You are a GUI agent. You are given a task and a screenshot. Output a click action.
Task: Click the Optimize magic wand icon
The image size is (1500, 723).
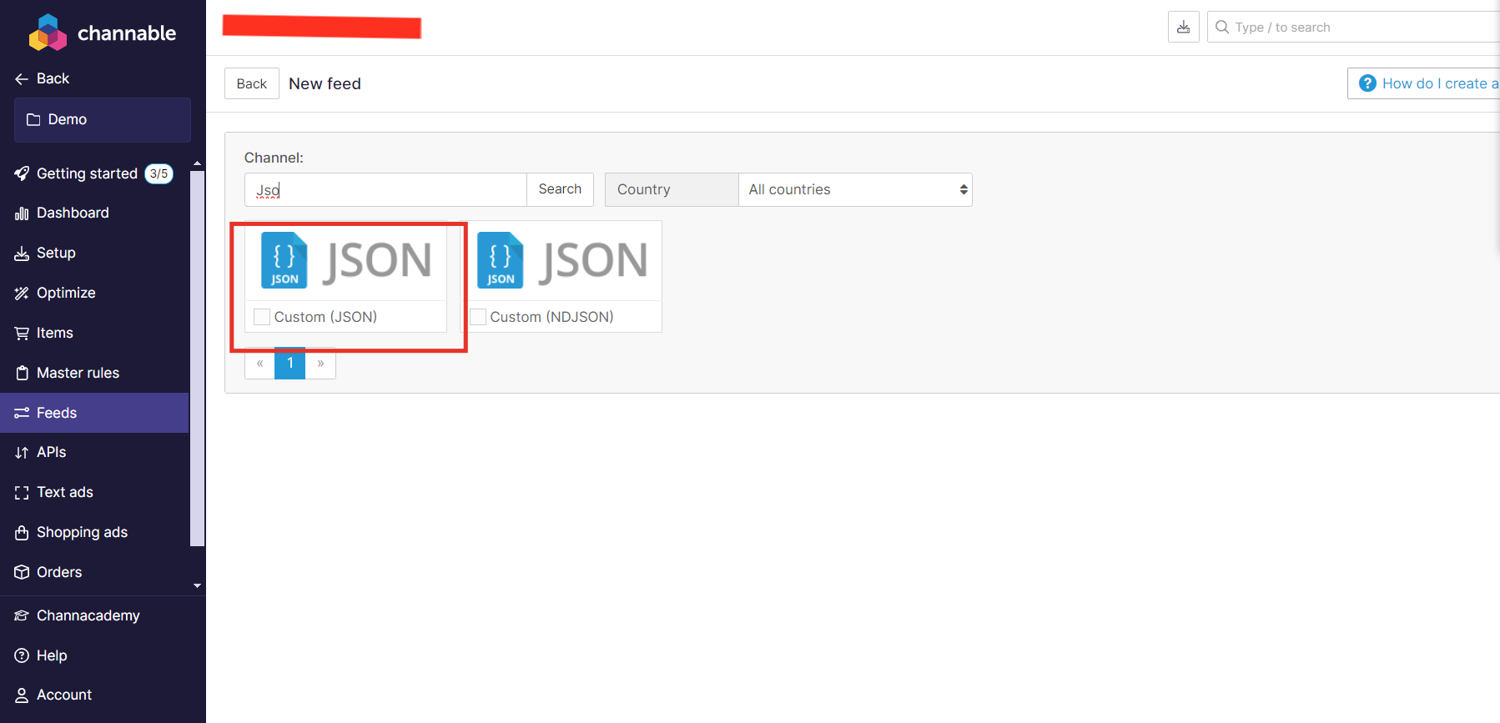pyautogui.click(x=22, y=293)
